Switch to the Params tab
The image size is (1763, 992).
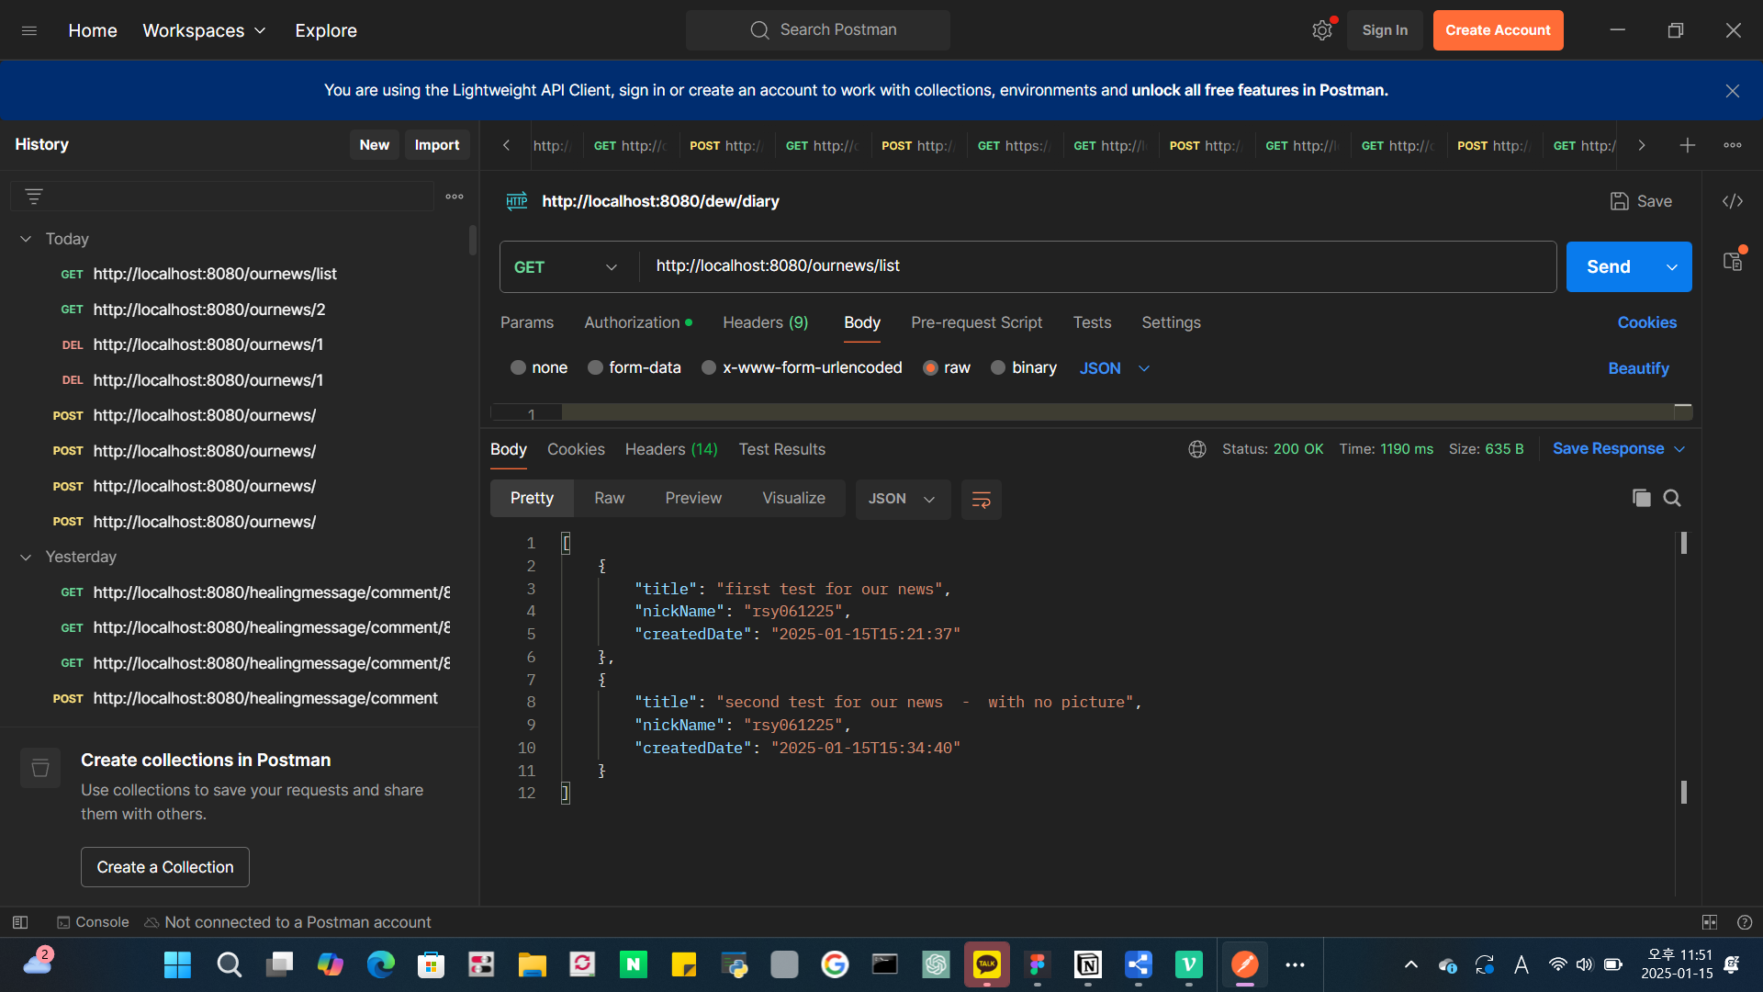point(527,323)
